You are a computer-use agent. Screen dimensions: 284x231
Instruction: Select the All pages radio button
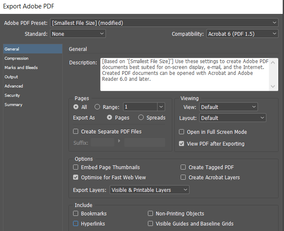coord(76,107)
